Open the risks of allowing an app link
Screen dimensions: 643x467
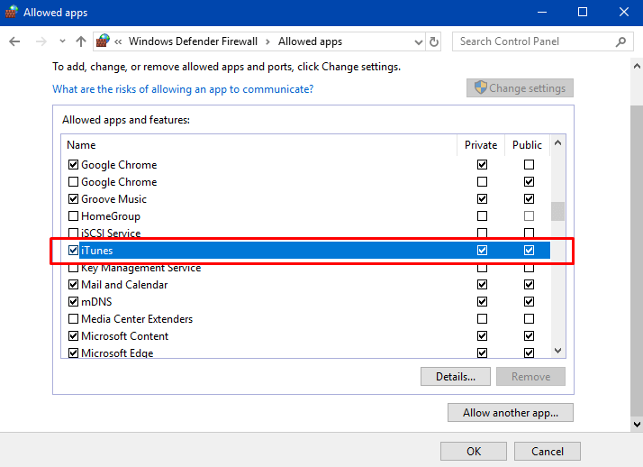(183, 89)
